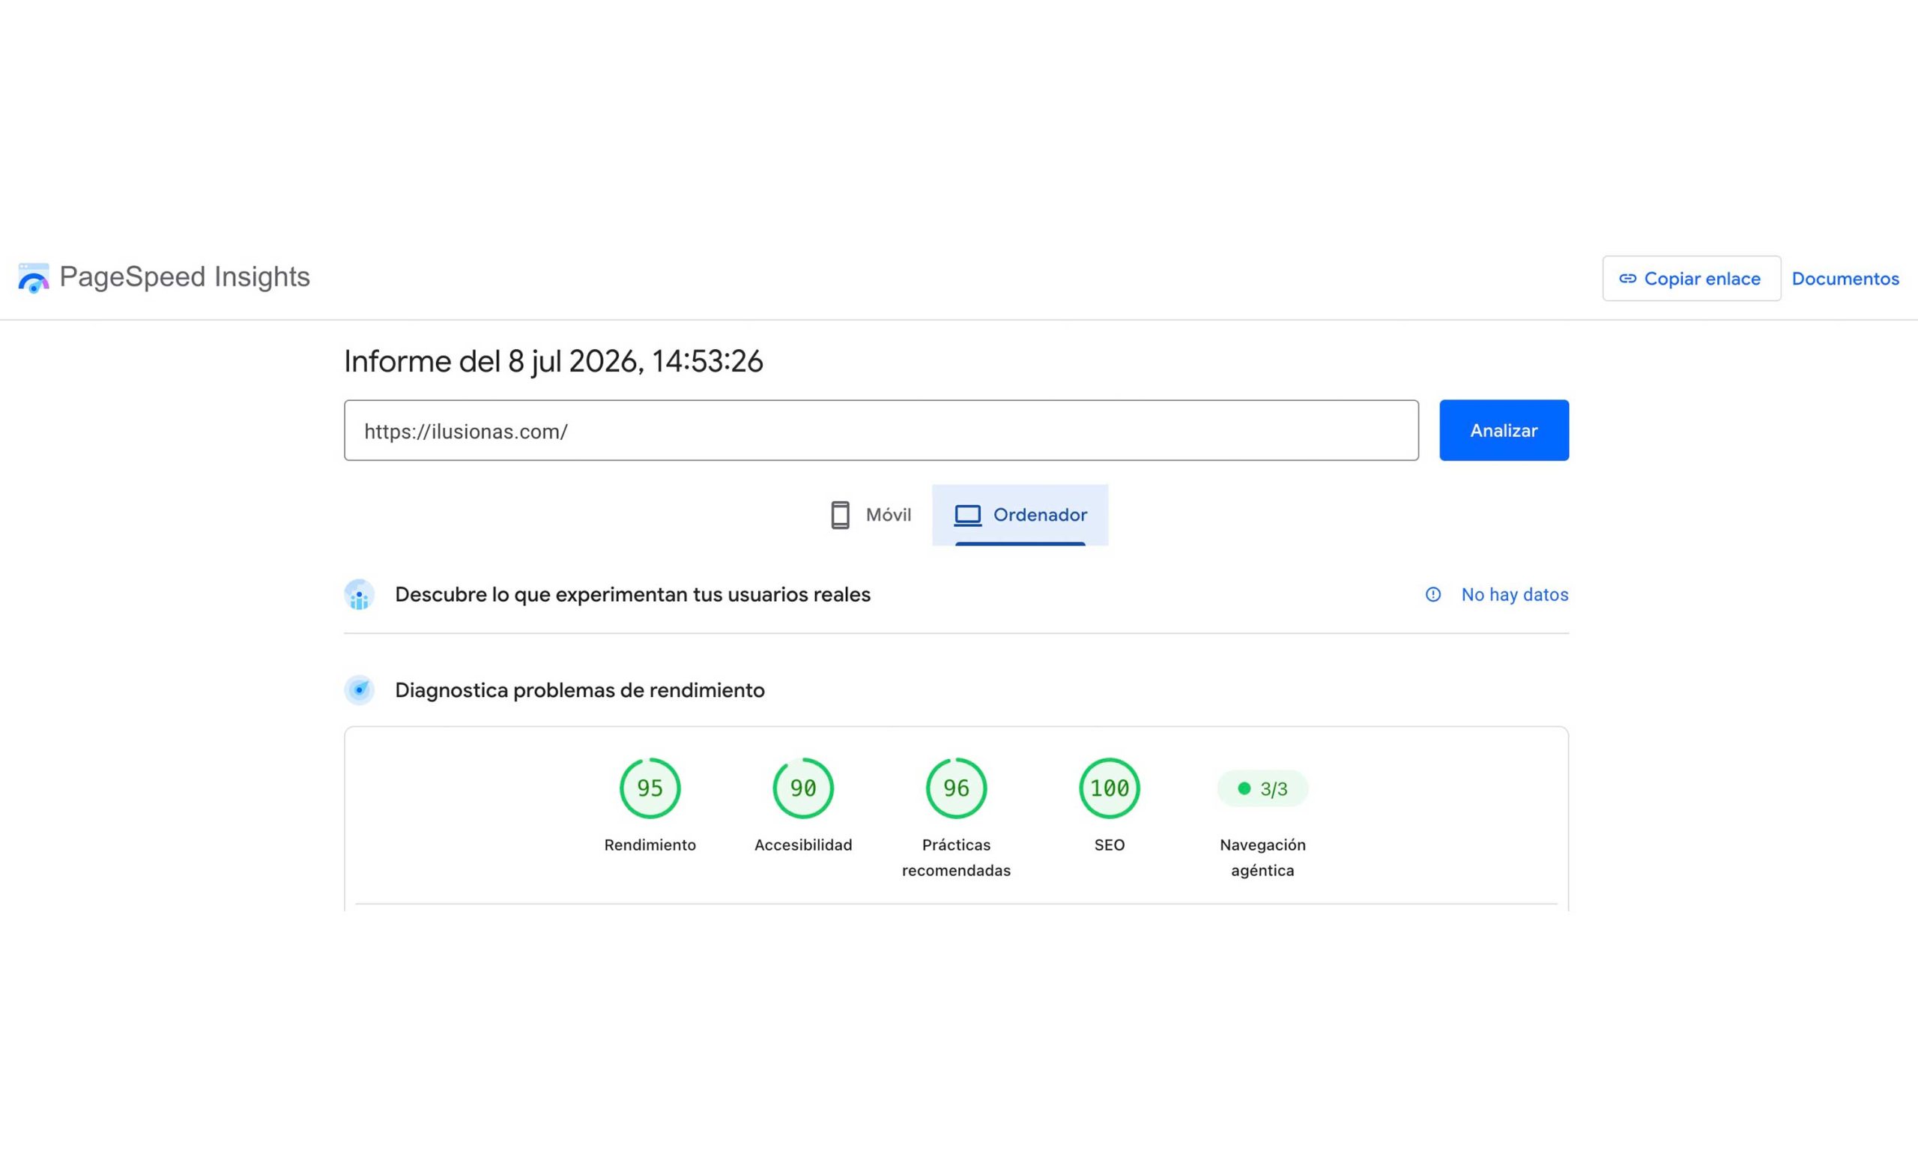1918x1151 pixels.
Task: Click the Prácticas recomendadas label
Action: [x=956, y=858]
